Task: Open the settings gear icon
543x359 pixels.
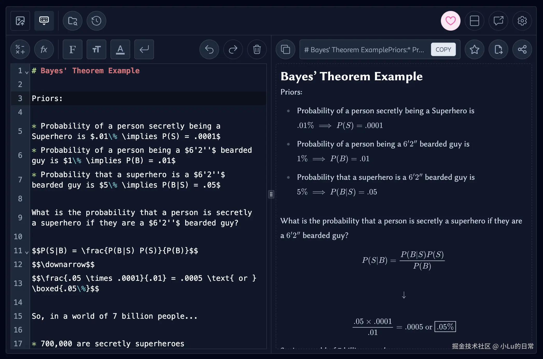Action: point(522,21)
